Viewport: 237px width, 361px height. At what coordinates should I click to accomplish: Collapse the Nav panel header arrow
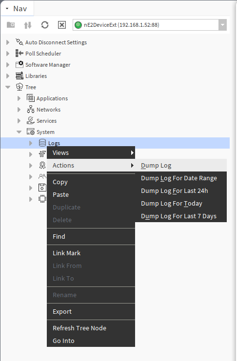click(x=7, y=8)
